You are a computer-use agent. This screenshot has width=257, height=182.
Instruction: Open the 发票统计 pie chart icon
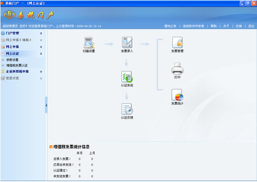tap(177, 95)
